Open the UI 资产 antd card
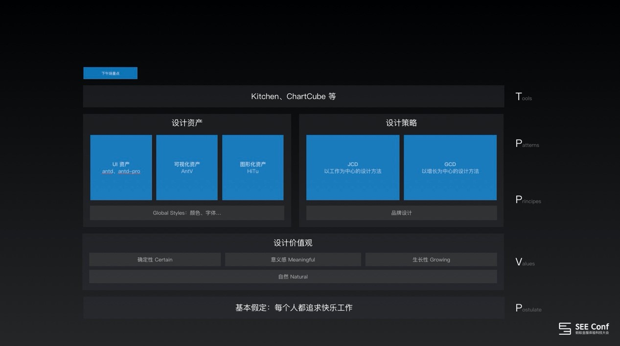Screen dimensions: 620x346 tap(121, 167)
